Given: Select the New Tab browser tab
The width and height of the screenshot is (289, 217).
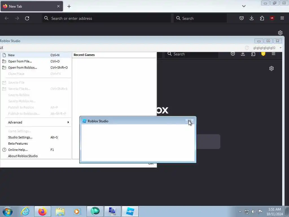Looking at the screenshot, I should [32, 6].
